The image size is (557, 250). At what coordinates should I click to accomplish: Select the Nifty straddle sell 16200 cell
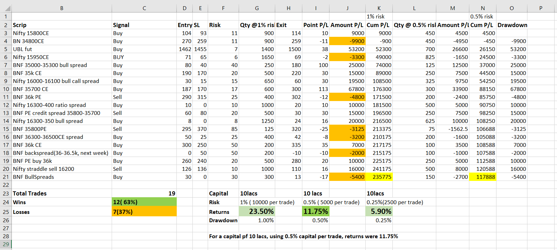click(x=62, y=169)
